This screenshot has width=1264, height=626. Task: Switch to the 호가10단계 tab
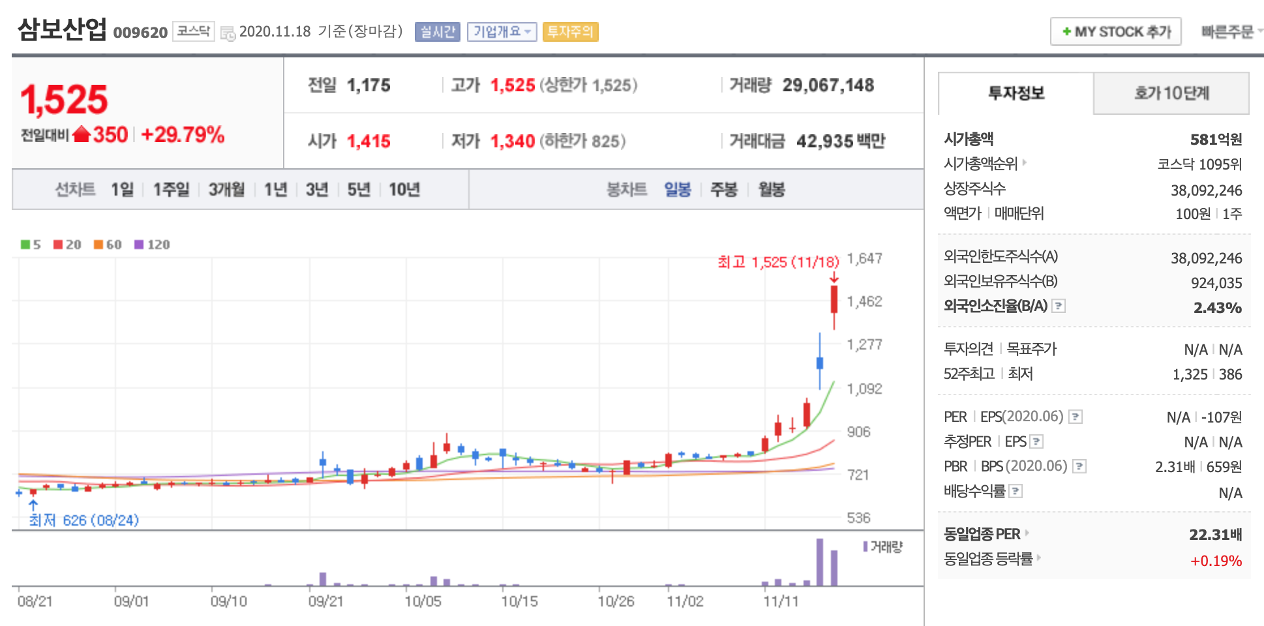click(1171, 93)
